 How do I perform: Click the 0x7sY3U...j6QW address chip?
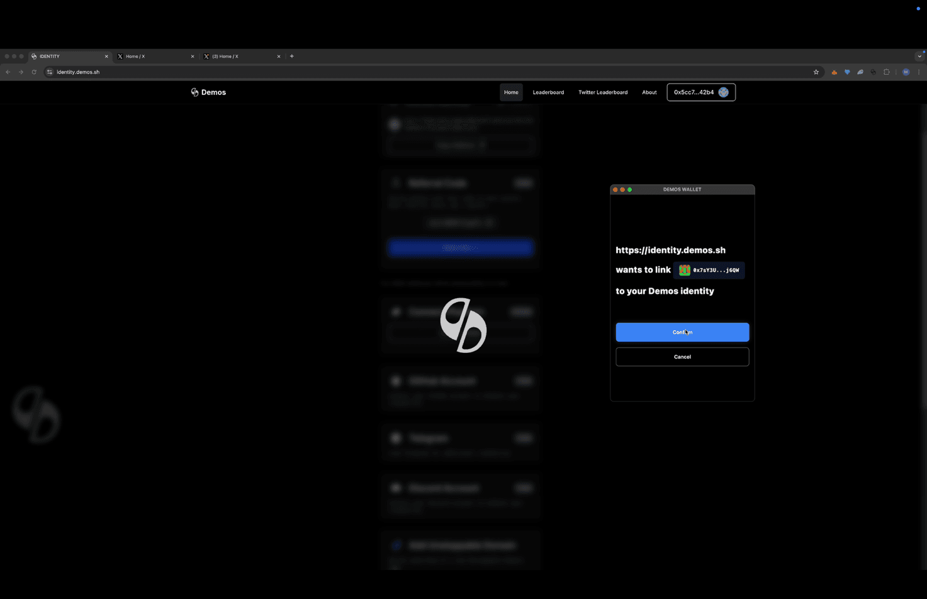click(x=709, y=270)
